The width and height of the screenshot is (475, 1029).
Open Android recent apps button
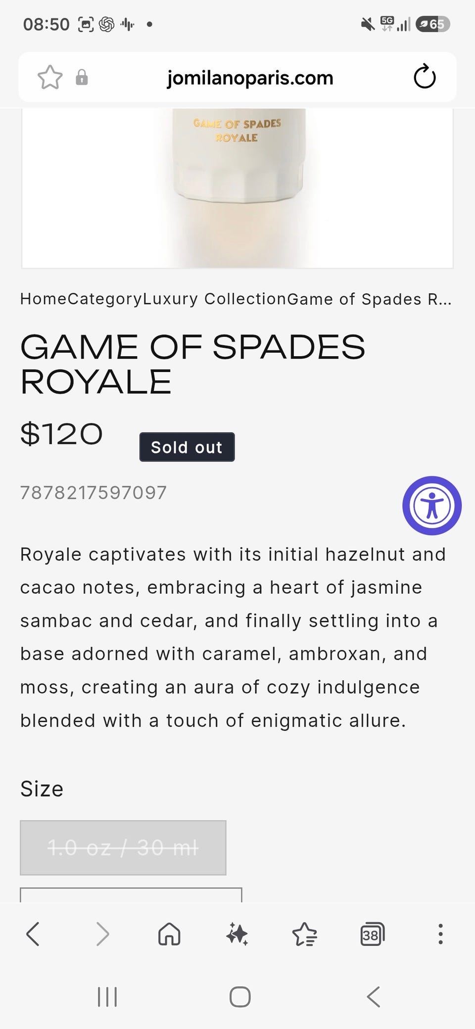click(x=107, y=996)
